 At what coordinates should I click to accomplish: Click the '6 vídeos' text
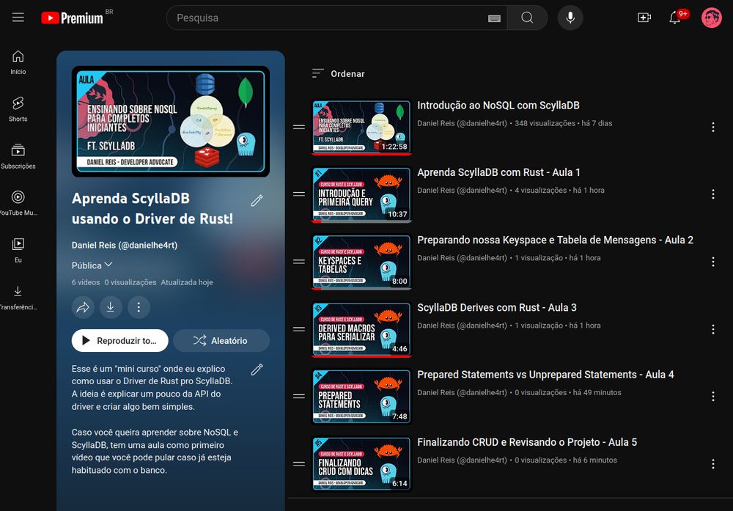point(86,282)
